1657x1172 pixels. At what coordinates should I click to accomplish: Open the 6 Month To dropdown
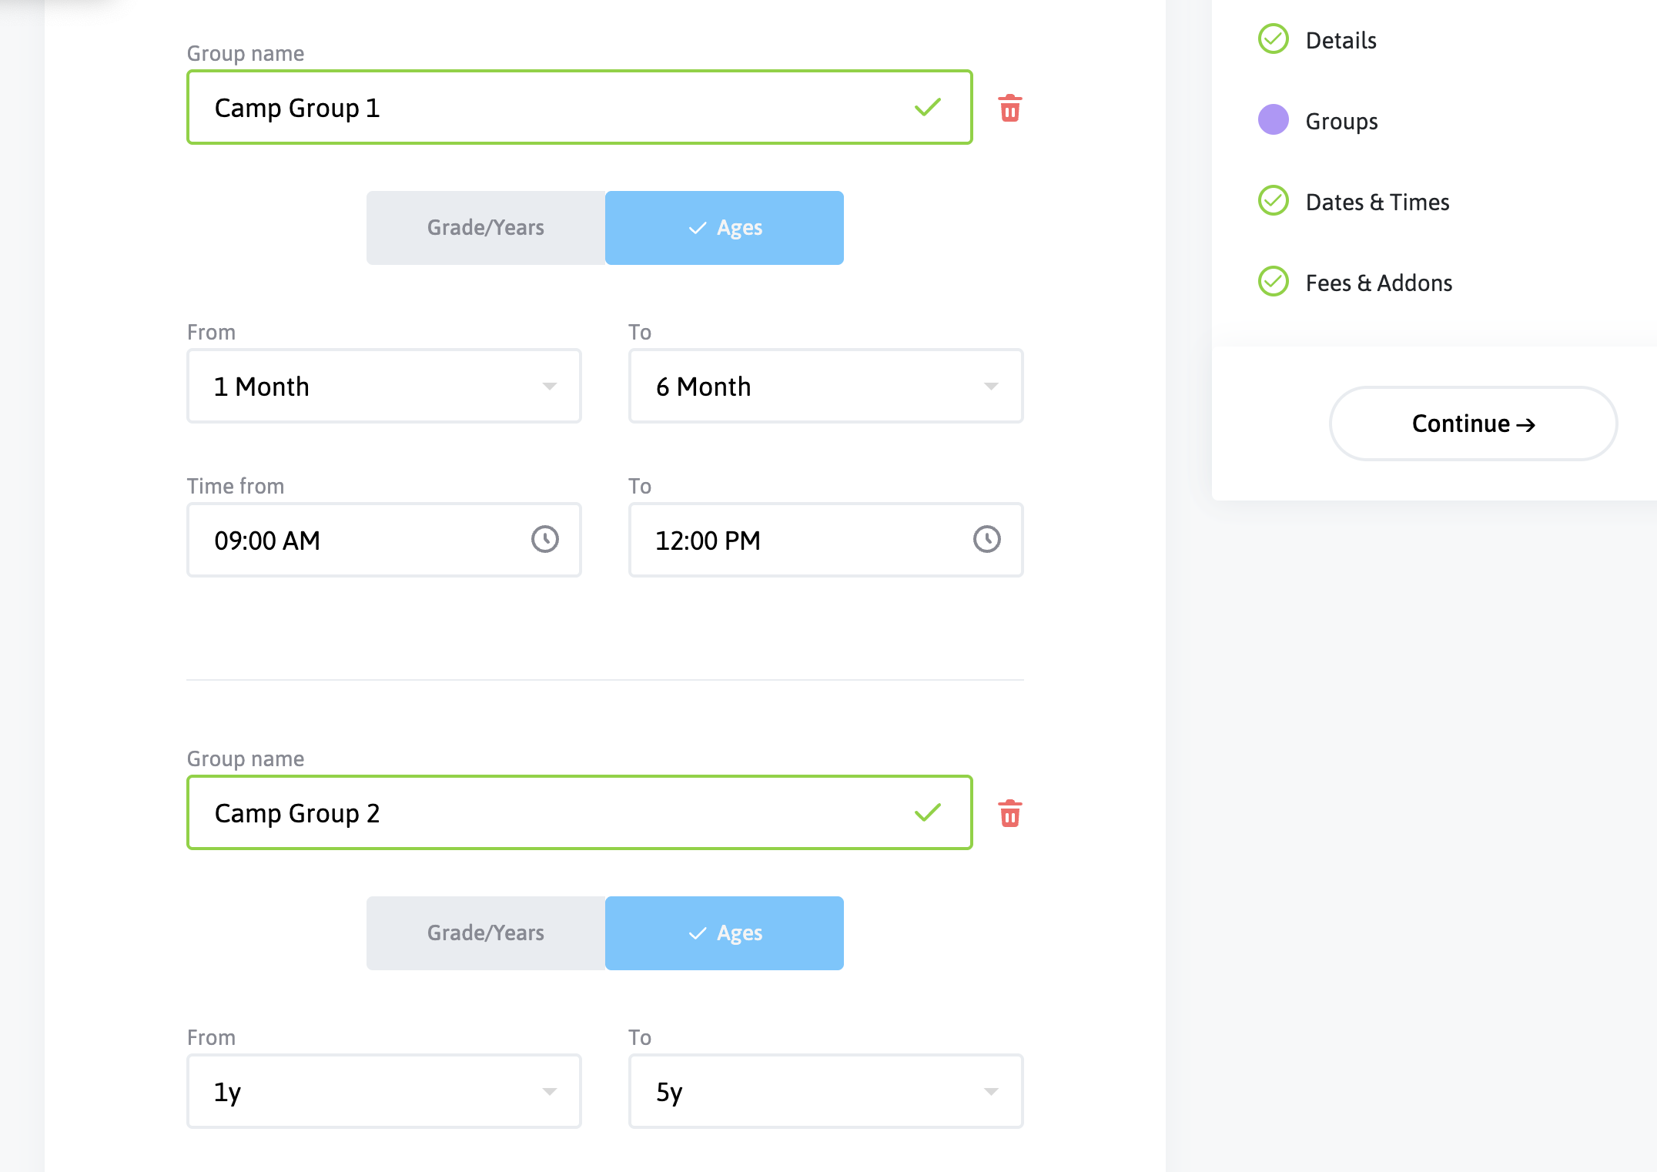(825, 386)
